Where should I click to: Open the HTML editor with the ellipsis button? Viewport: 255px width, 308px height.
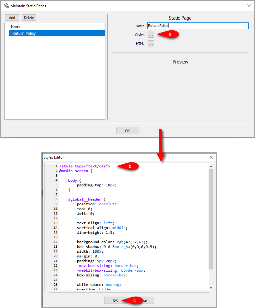coord(151,43)
